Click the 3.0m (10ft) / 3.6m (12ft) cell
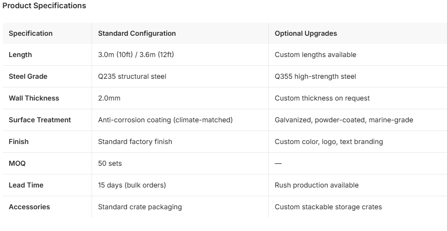Screen dimensions: 447x231 click(136, 55)
